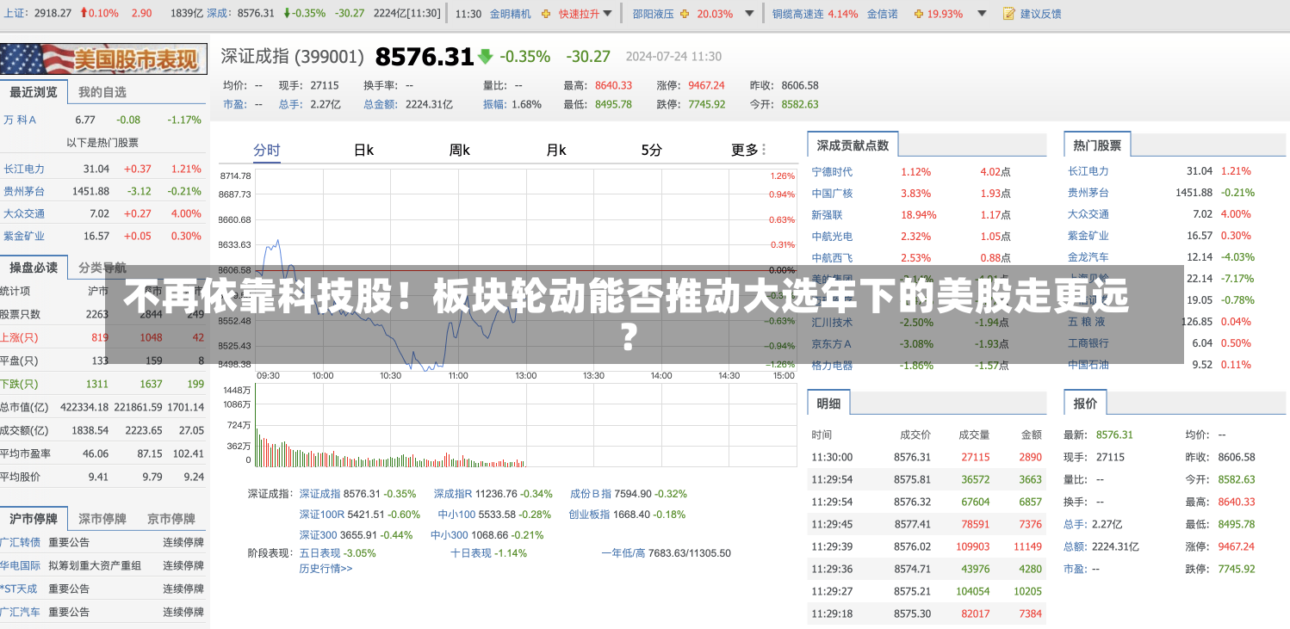Open 广汇转债 in suspension list
Screen dimensions: 1290x629
click(x=21, y=542)
